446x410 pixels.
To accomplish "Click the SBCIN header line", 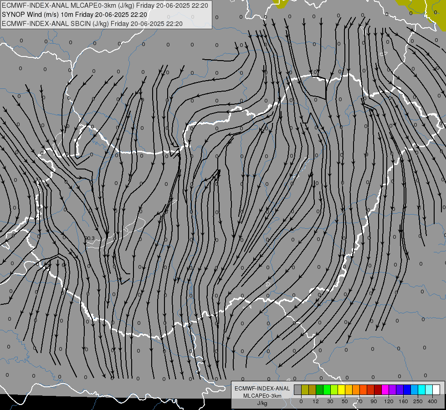I will tap(92, 24).
